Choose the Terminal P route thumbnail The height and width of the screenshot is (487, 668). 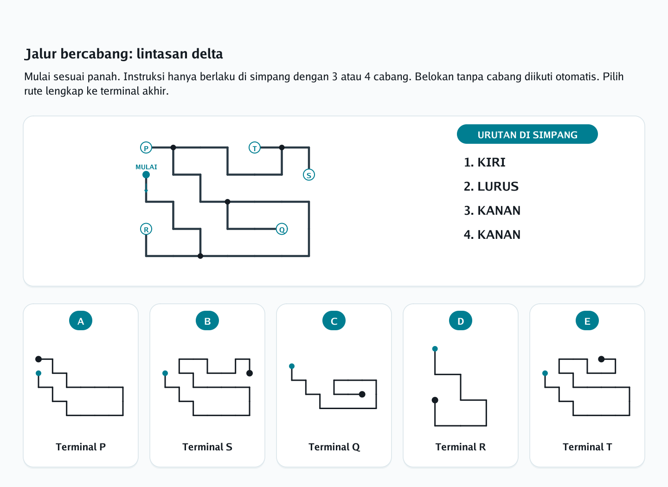point(81,387)
